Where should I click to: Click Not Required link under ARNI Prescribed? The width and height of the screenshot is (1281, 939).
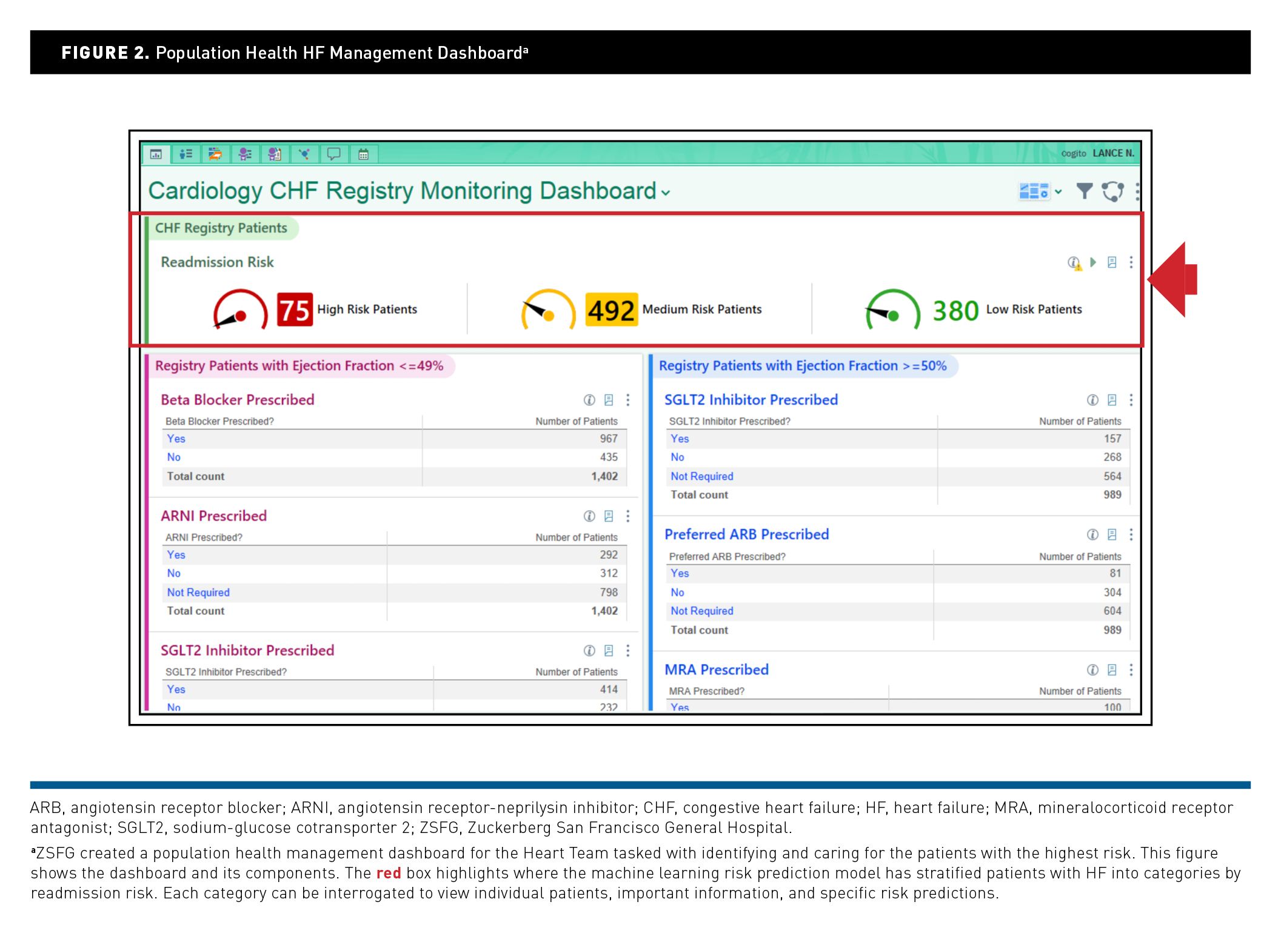click(x=198, y=592)
